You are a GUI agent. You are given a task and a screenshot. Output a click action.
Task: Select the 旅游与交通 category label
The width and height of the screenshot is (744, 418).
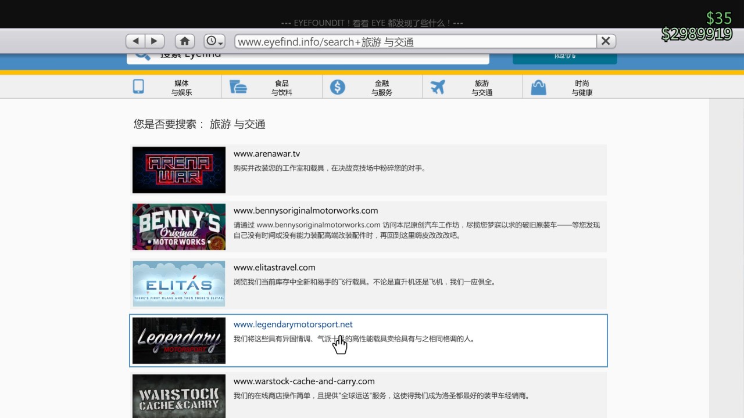[x=482, y=88]
